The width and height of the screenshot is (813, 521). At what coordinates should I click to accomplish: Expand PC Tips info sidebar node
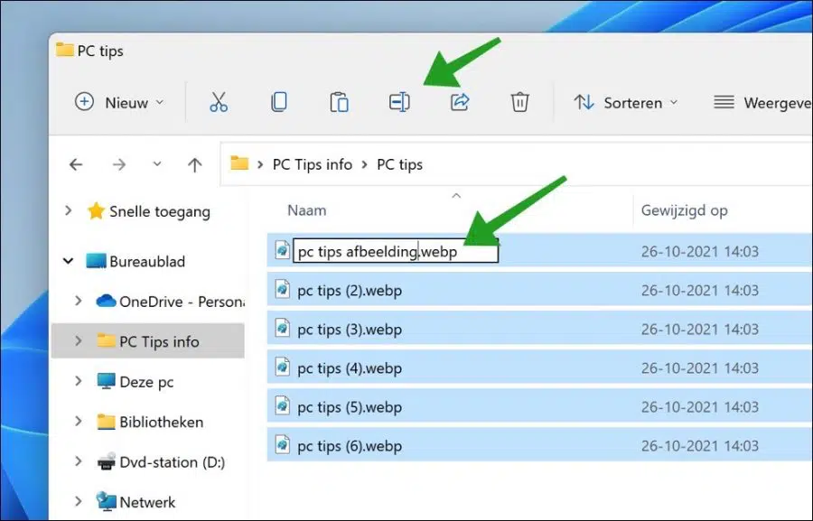79,340
